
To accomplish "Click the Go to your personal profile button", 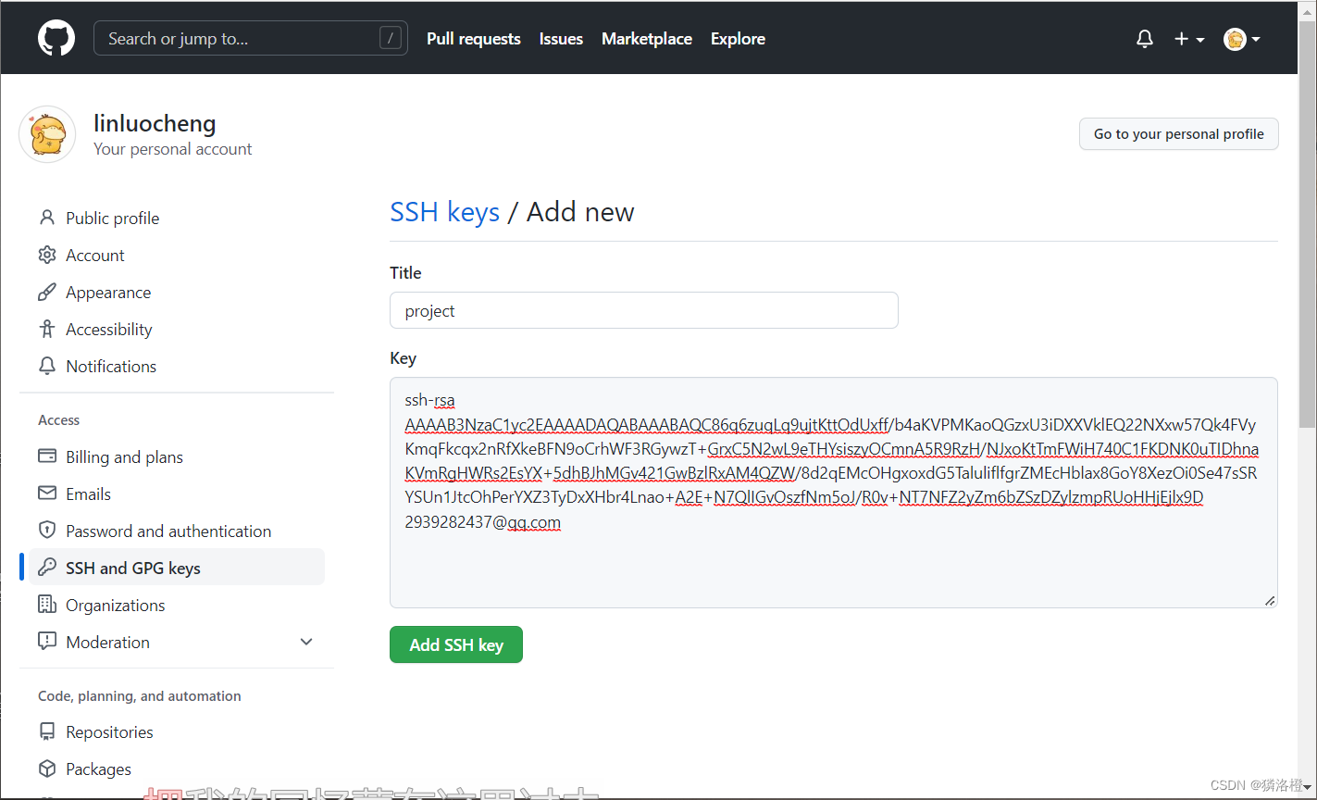I will [1178, 134].
